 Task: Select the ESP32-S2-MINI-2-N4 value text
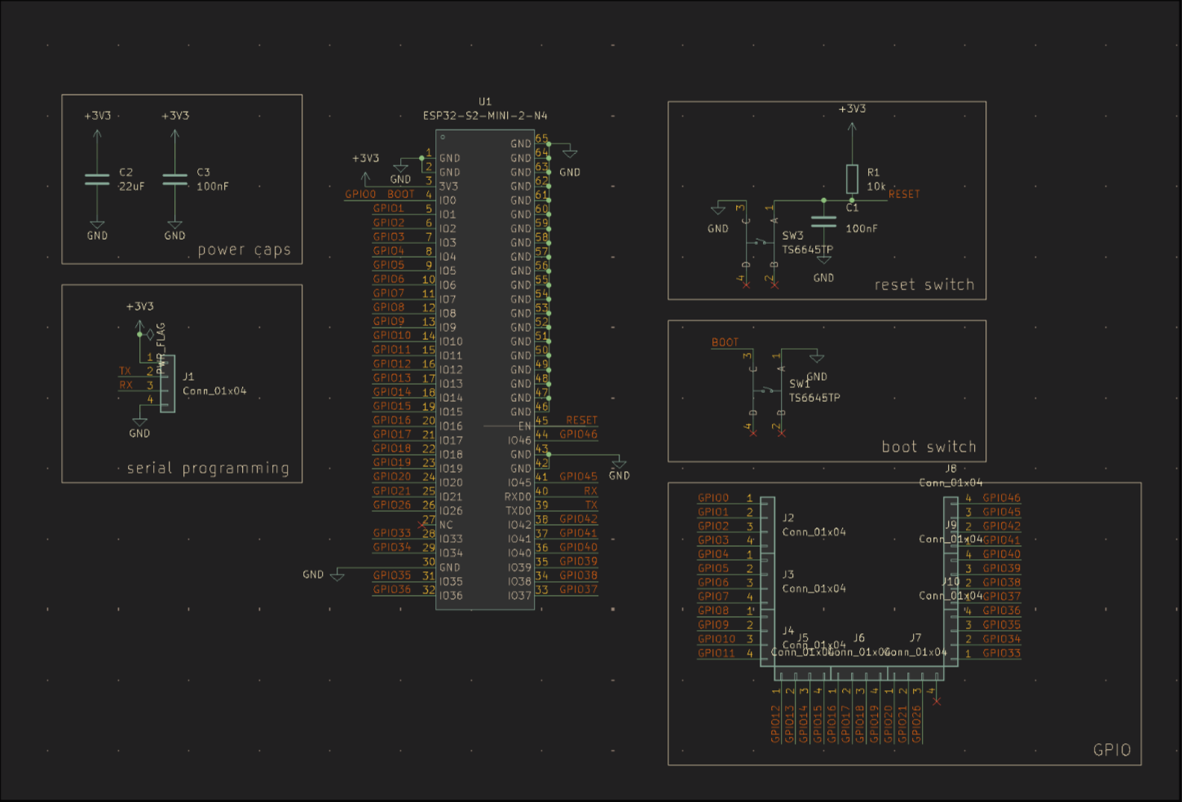coord(485,116)
